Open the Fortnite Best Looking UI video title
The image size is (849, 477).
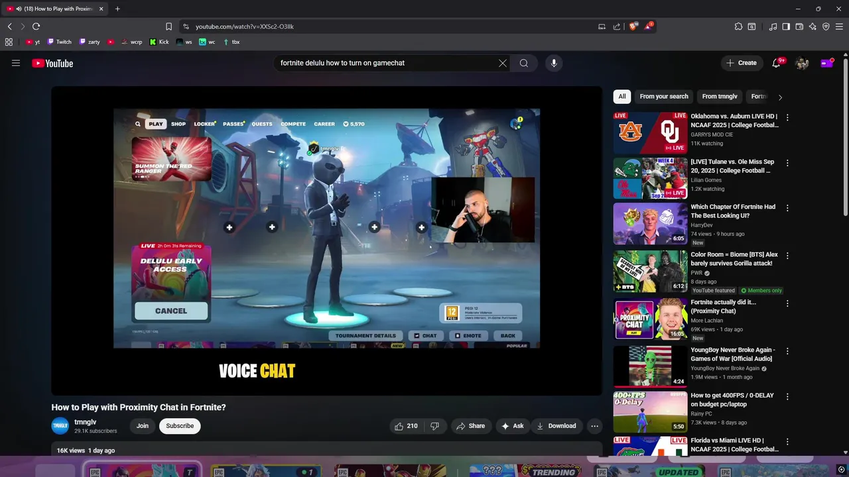tap(733, 211)
